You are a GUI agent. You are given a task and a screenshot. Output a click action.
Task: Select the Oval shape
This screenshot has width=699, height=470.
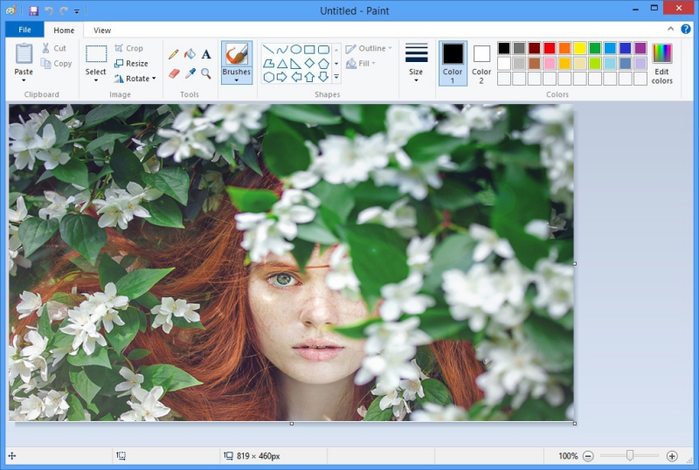(x=295, y=49)
